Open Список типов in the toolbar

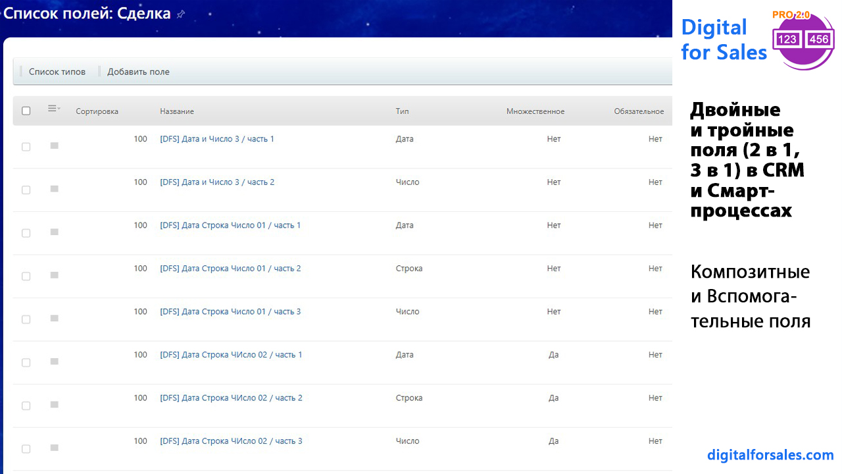point(57,72)
